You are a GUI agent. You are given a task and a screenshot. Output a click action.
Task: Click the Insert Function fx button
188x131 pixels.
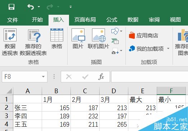(101, 77)
